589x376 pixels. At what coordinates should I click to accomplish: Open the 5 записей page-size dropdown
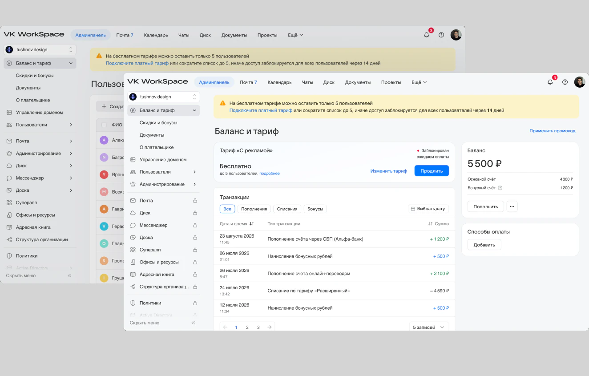[429, 327]
